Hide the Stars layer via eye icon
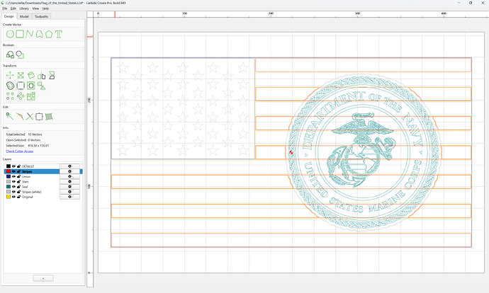The height and width of the screenshot is (293, 489). (13, 181)
